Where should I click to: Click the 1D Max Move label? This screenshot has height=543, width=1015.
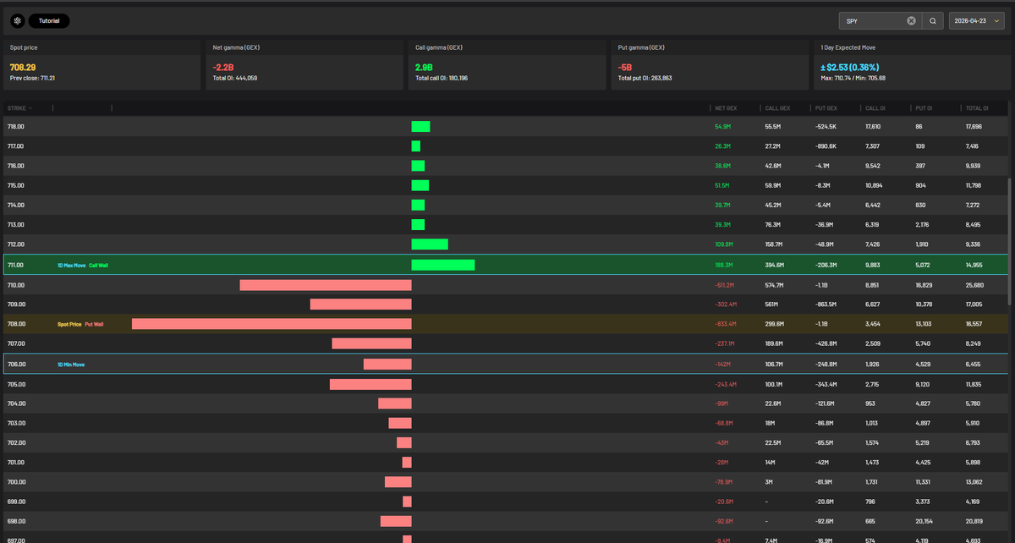tap(71, 266)
